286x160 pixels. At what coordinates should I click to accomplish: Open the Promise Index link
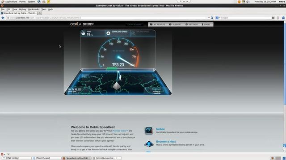pos(120,131)
